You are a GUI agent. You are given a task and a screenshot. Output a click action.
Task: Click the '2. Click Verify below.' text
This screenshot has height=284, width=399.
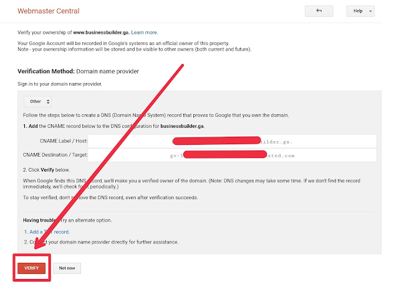[46, 170]
